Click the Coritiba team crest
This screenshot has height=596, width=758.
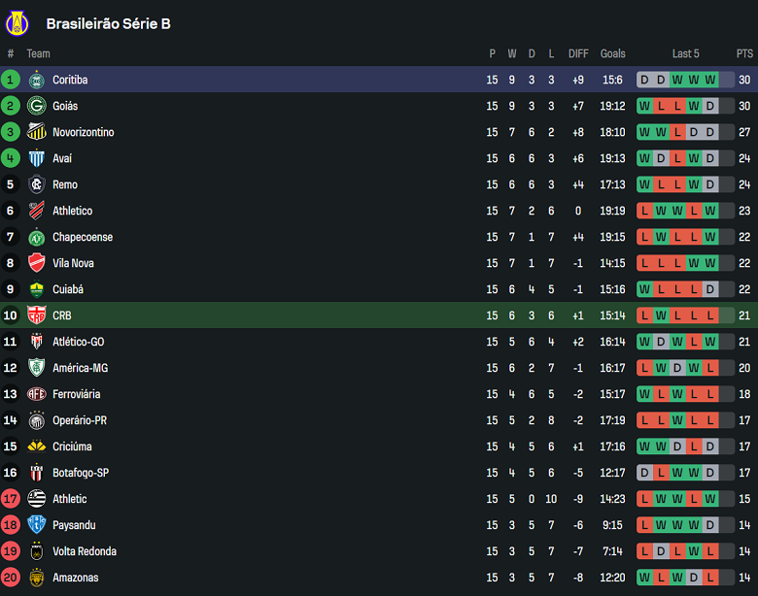pos(37,80)
